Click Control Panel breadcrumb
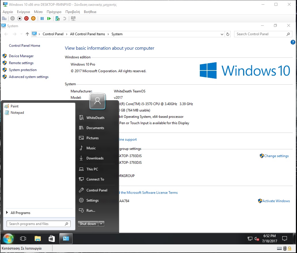Screen dimensions: 297x253 tap(53, 34)
